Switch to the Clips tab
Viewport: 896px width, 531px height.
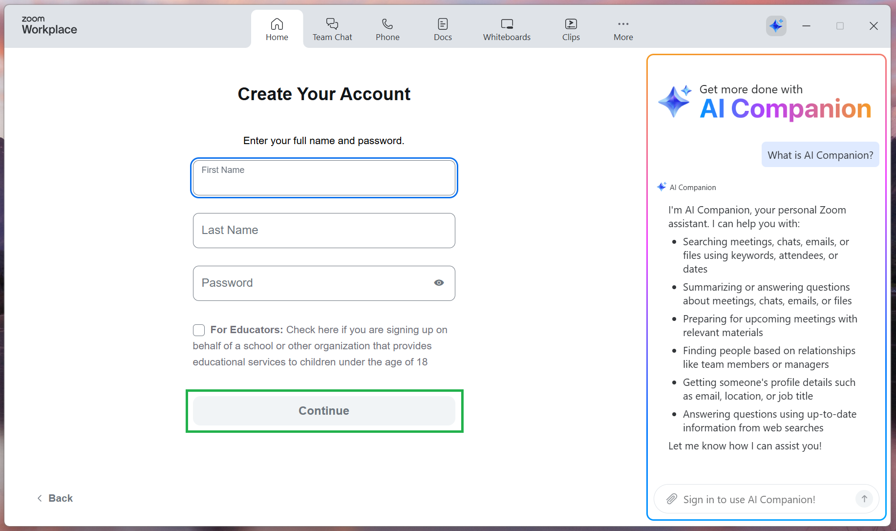point(571,29)
